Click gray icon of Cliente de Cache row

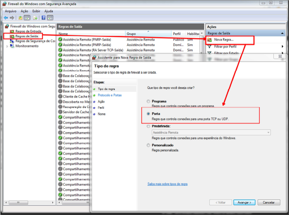pos(60,96)
